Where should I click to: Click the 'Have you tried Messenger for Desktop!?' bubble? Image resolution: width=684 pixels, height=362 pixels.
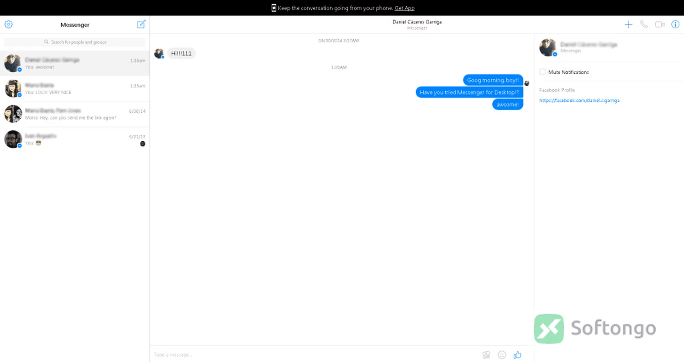point(470,92)
